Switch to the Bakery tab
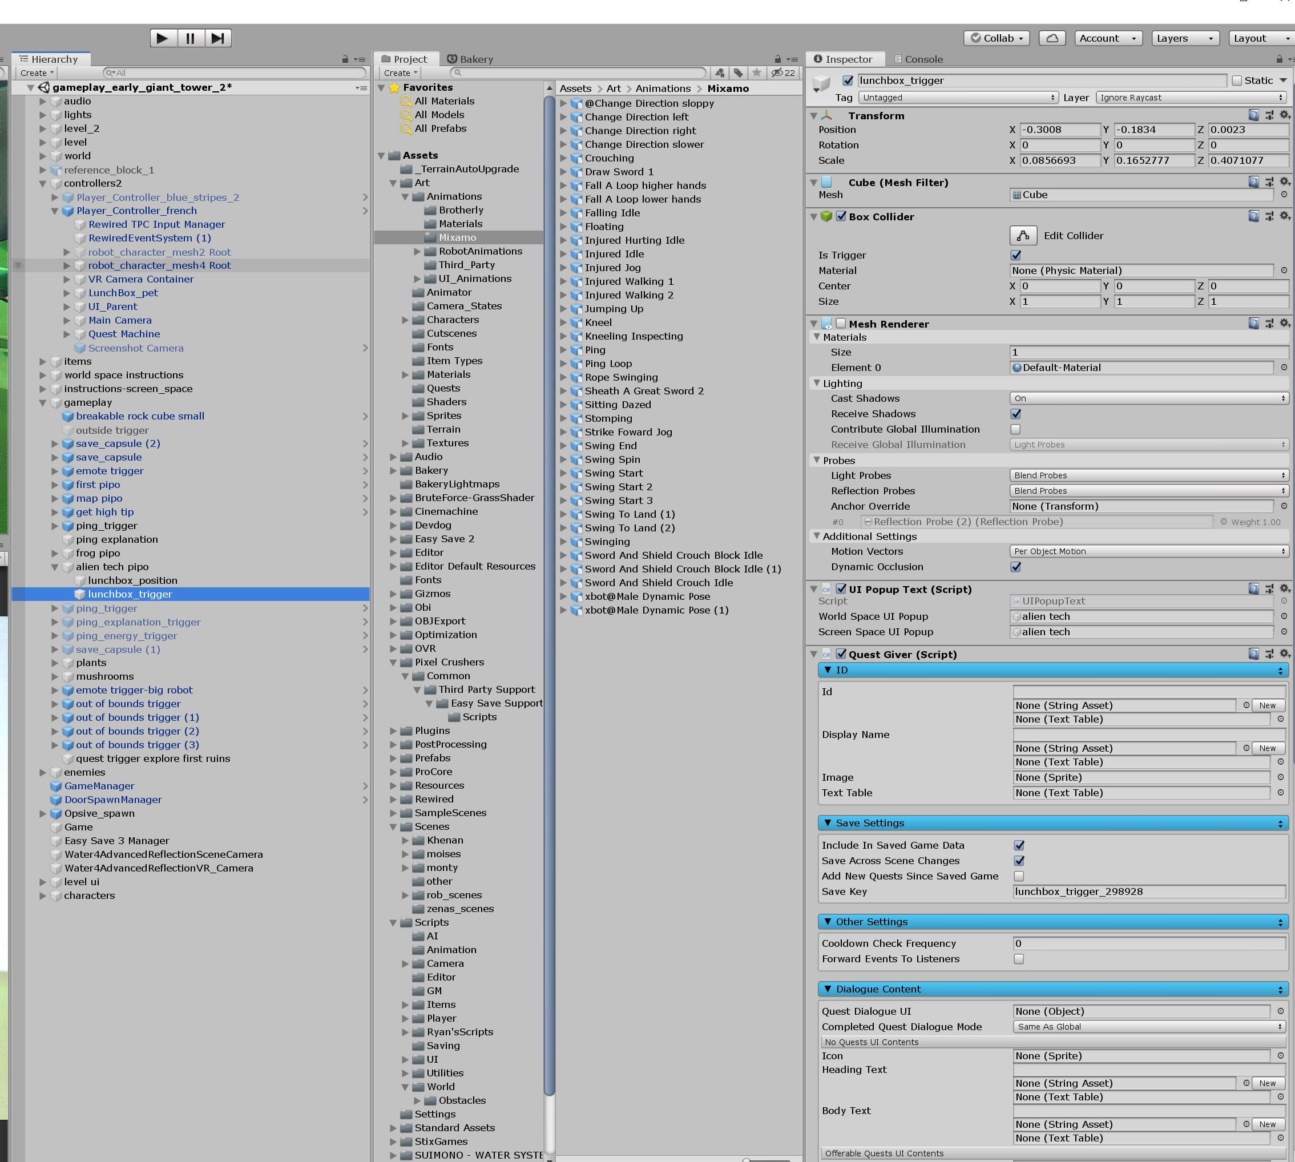Screen dimensions: 1295x1162 click(470, 59)
